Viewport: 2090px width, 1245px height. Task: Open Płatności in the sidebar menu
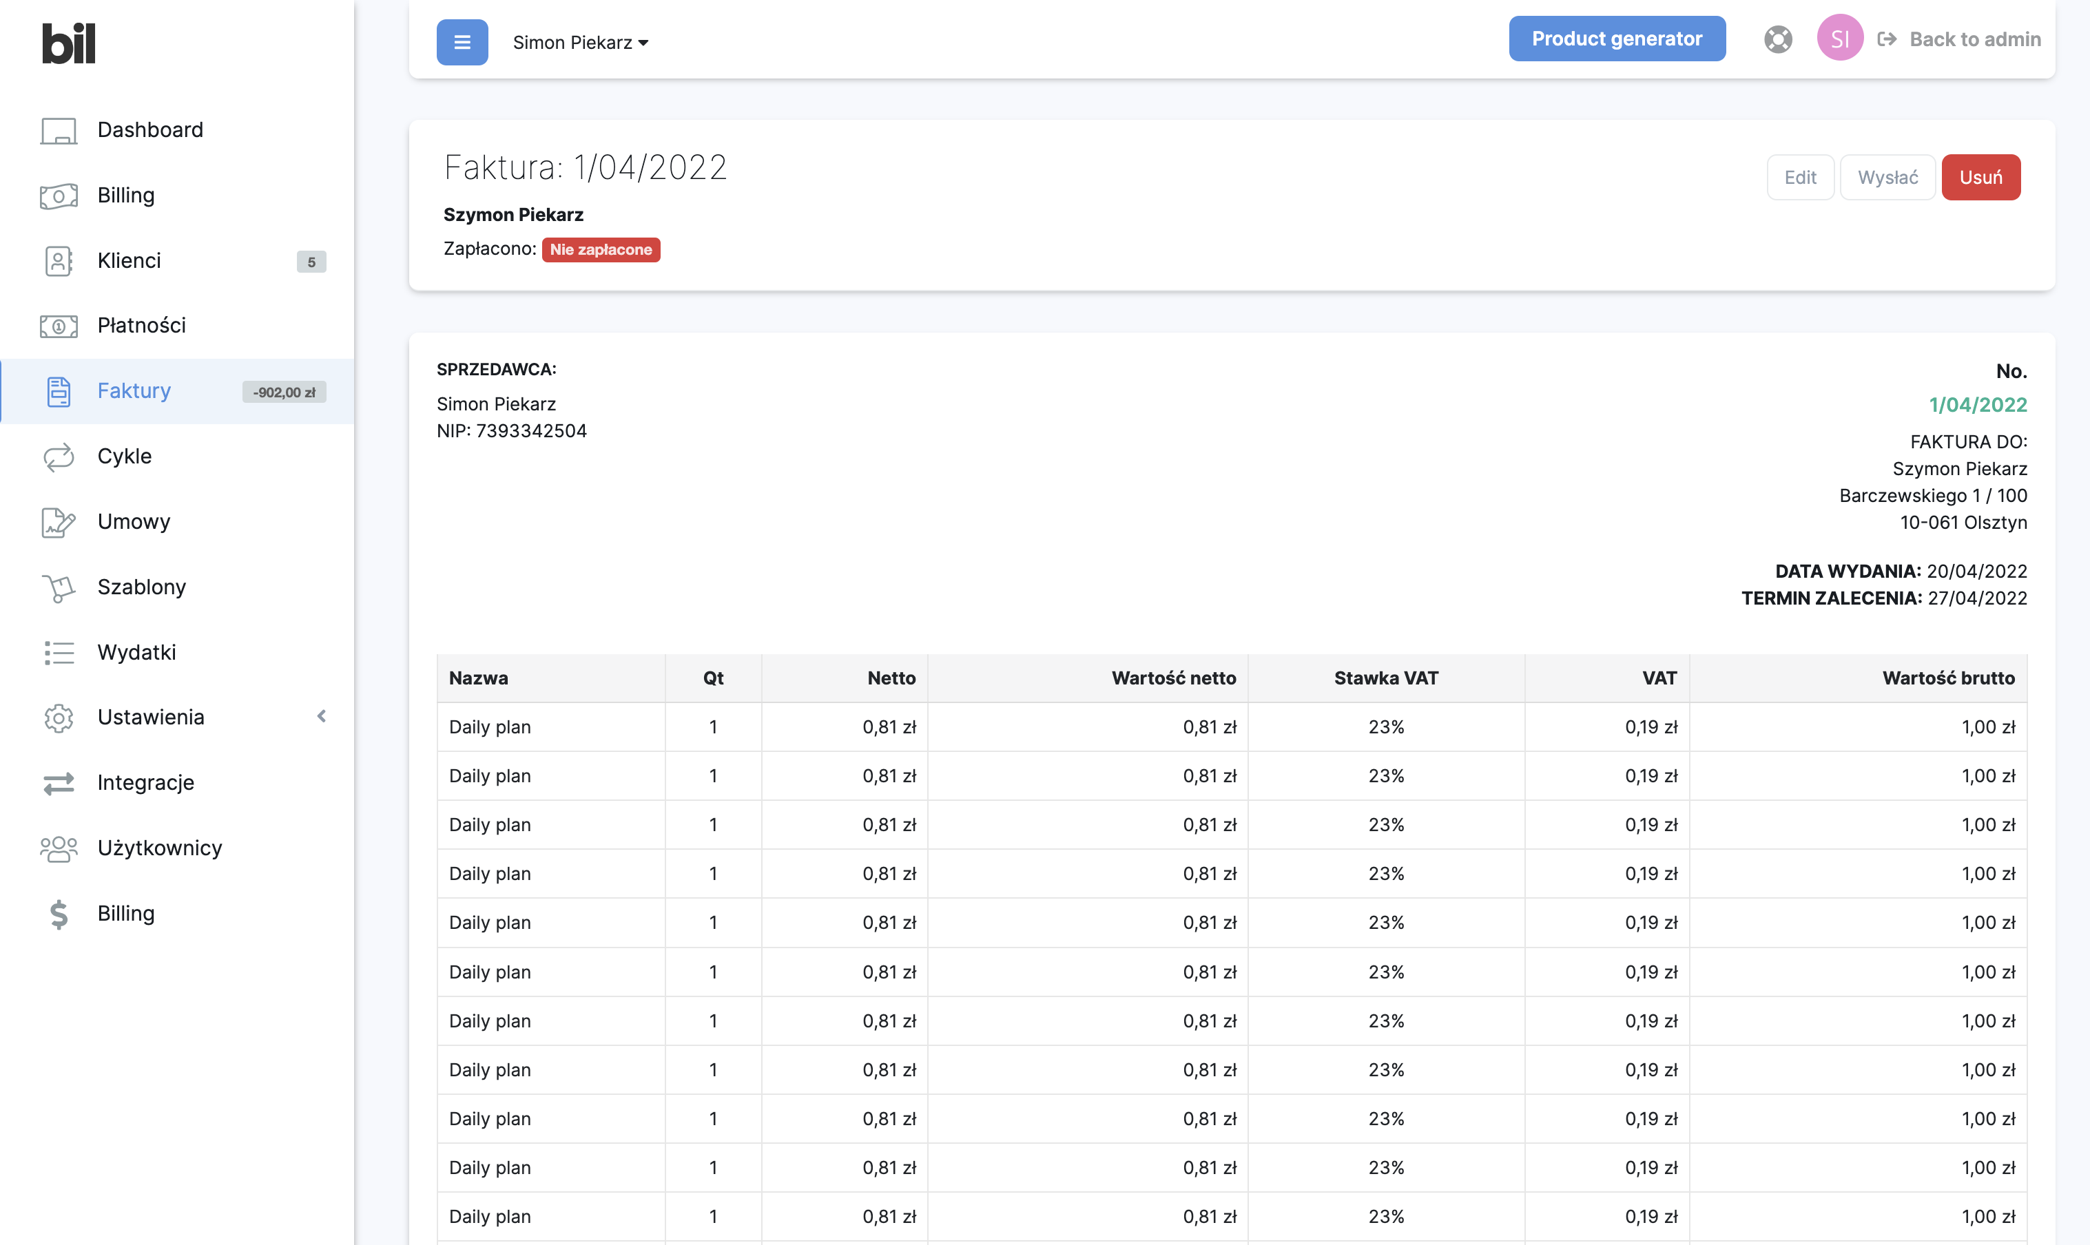[x=141, y=326]
